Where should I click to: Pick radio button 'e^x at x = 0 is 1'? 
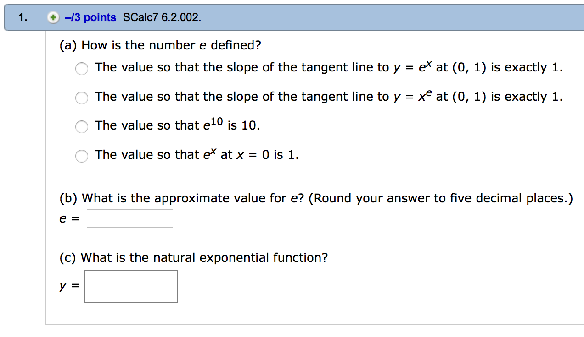82,156
